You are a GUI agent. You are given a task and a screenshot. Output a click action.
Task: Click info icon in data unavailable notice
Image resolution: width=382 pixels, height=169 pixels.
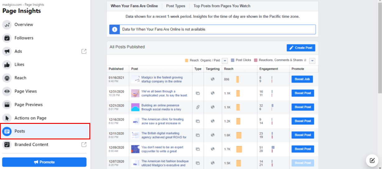(x=115, y=29)
